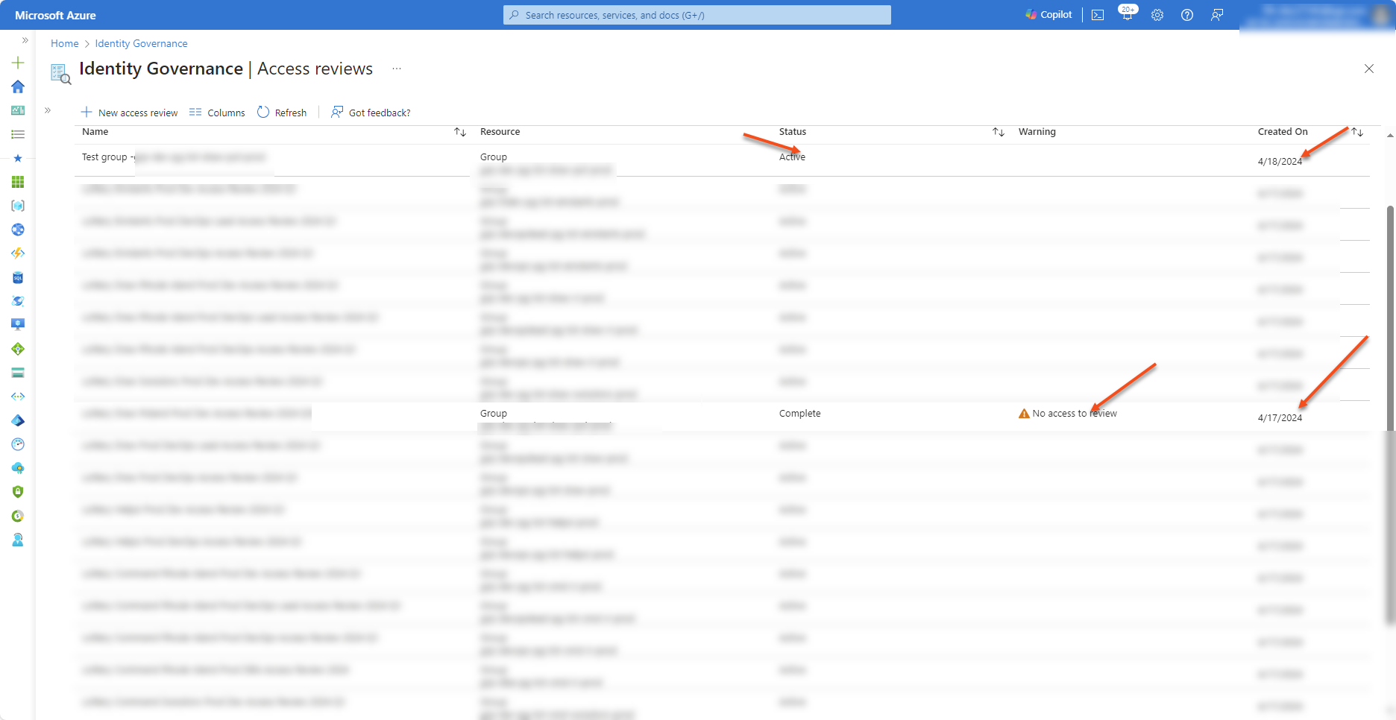Open Virtual networks sidebar icon
Screen dimensions: 1396x720
tap(18, 397)
